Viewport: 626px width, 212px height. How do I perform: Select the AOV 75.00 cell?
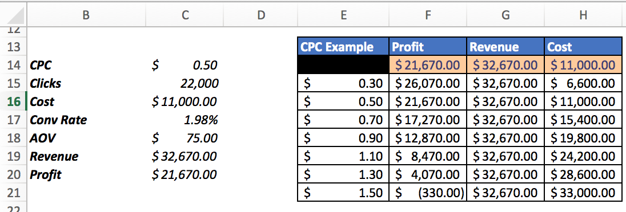pos(184,138)
